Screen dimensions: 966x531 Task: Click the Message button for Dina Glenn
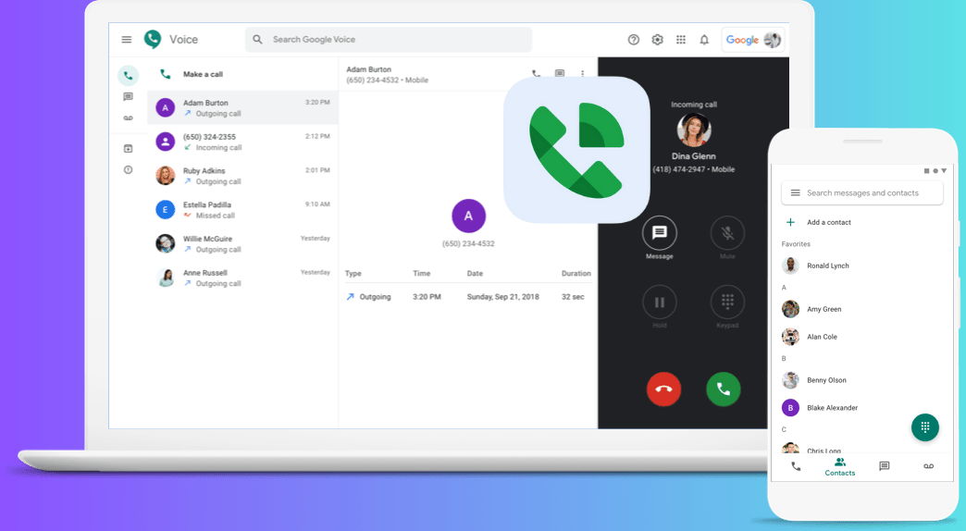pyautogui.click(x=660, y=233)
